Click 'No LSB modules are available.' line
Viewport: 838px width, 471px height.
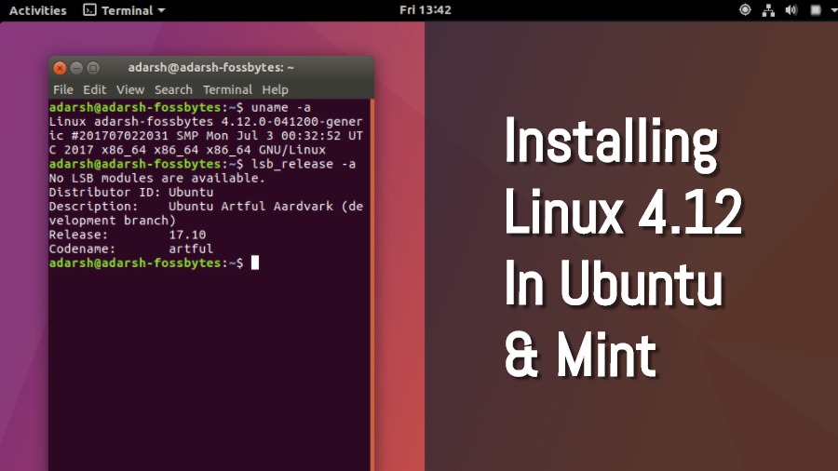[157, 178]
